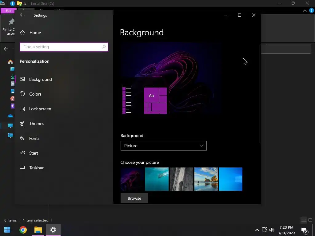Viewport: 315px width, 236px height.
Task: Open notification center icon
Action: [305, 230]
